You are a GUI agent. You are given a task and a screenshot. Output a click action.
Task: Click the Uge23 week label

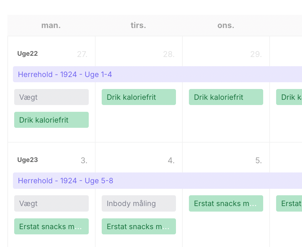tap(27, 160)
